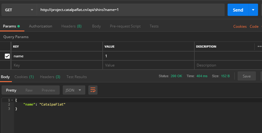
Task: Open the request Headers (8) tab
Action: coord(71,26)
